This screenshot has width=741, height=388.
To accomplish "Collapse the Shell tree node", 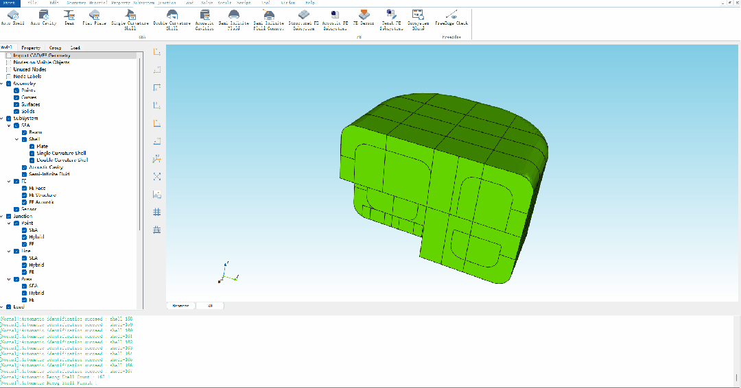I will point(17,139).
